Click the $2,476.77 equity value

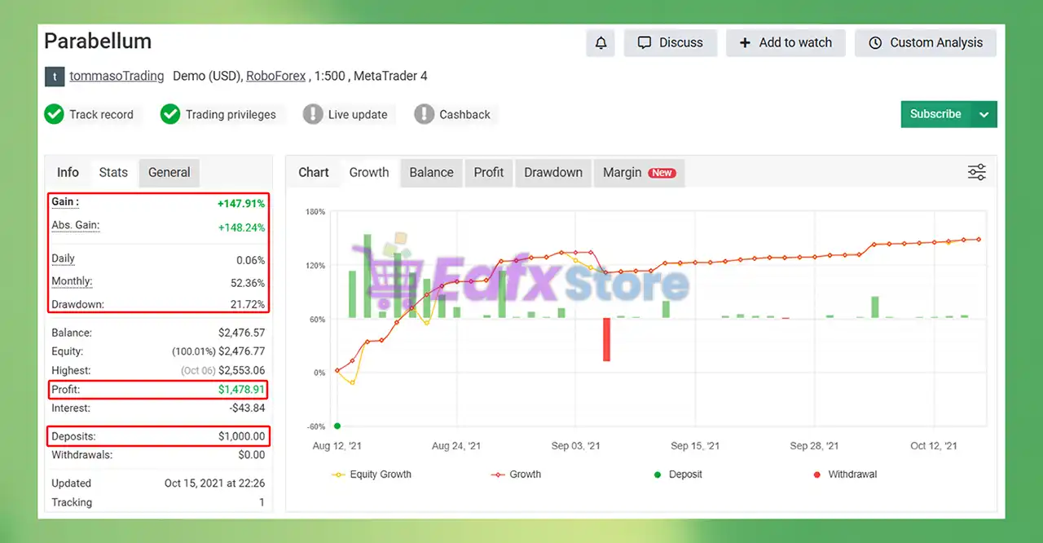(x=241, y=351)
